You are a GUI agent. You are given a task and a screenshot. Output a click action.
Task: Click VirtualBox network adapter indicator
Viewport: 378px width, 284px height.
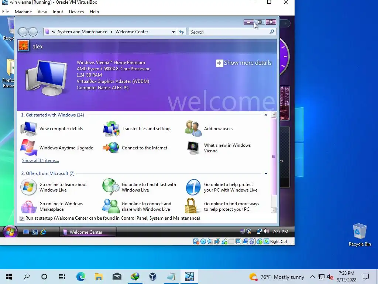217,241
